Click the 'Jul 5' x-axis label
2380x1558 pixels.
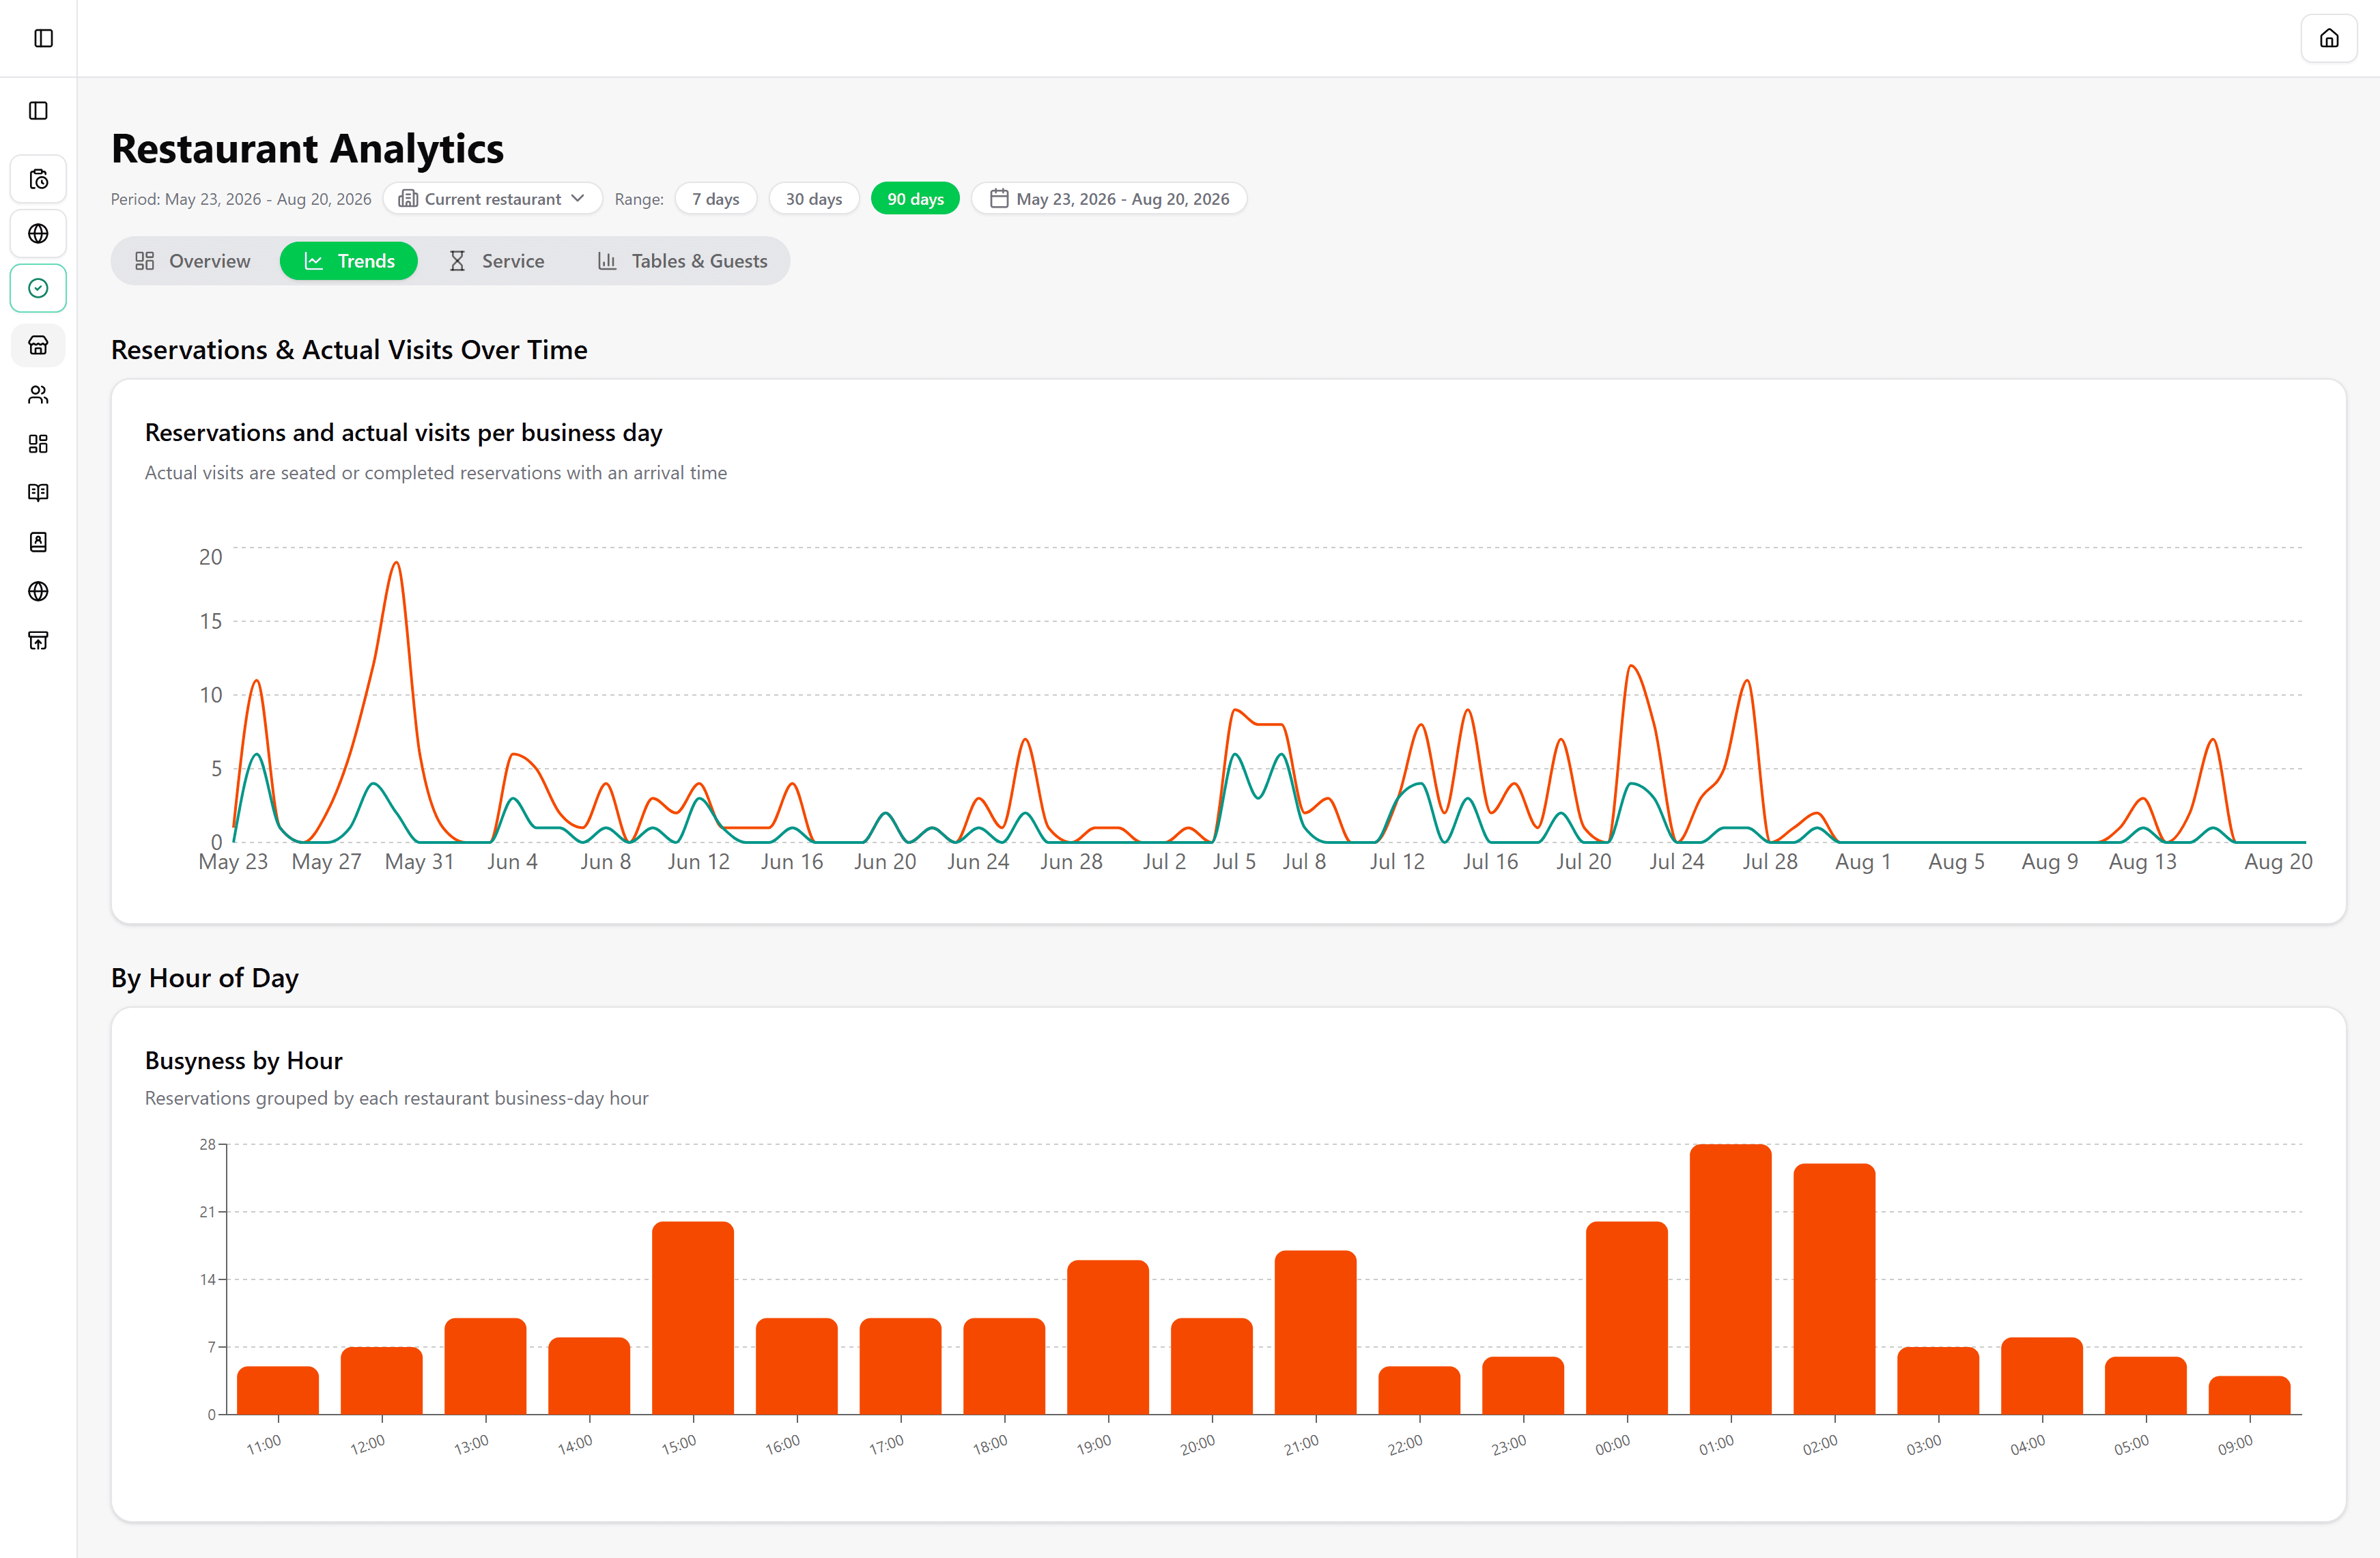[1234, 862]
